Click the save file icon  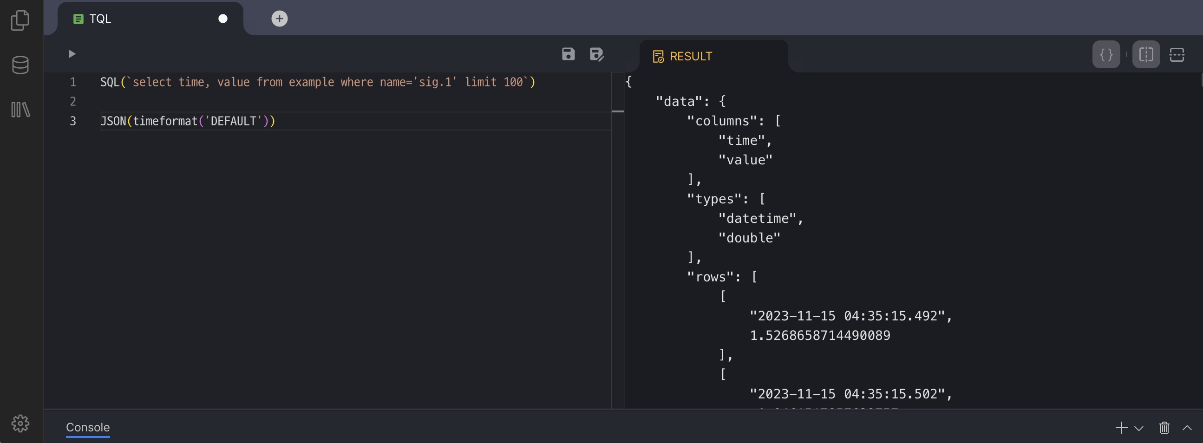[x=568, y=54]
